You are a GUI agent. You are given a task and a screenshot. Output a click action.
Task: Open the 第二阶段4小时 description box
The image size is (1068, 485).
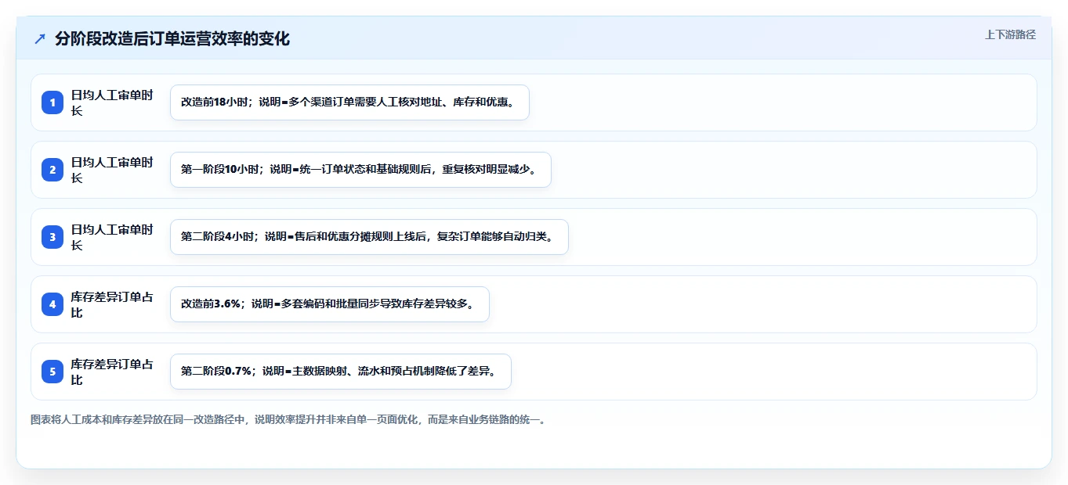(x=369, y=237)
